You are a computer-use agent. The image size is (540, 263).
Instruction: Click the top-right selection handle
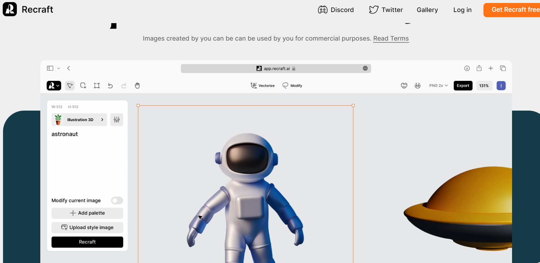click(x=353, y=106)
